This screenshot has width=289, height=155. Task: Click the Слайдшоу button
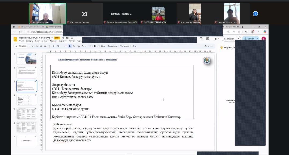pyautogui.click(x=229, y=39)
